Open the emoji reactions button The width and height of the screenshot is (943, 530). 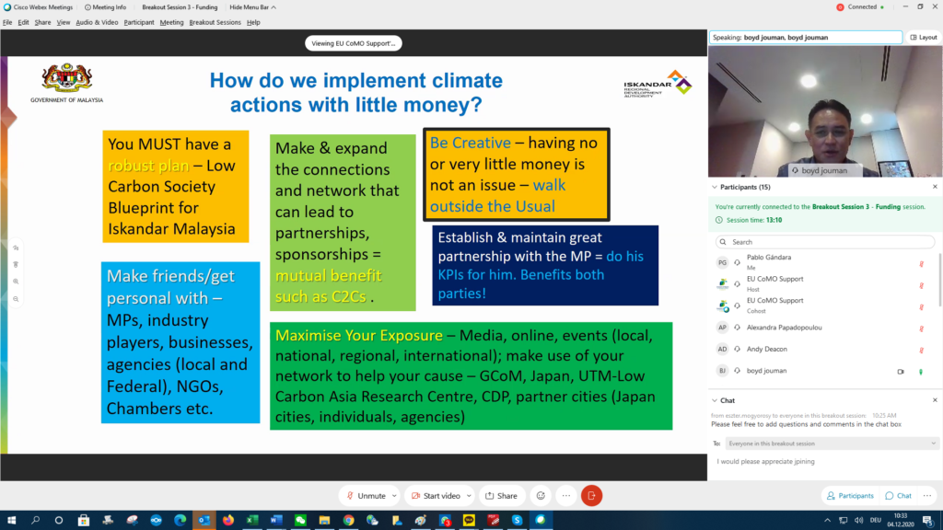click(x=541, y=495)
